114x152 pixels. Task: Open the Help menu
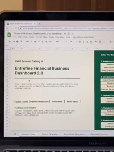(68, 37)
